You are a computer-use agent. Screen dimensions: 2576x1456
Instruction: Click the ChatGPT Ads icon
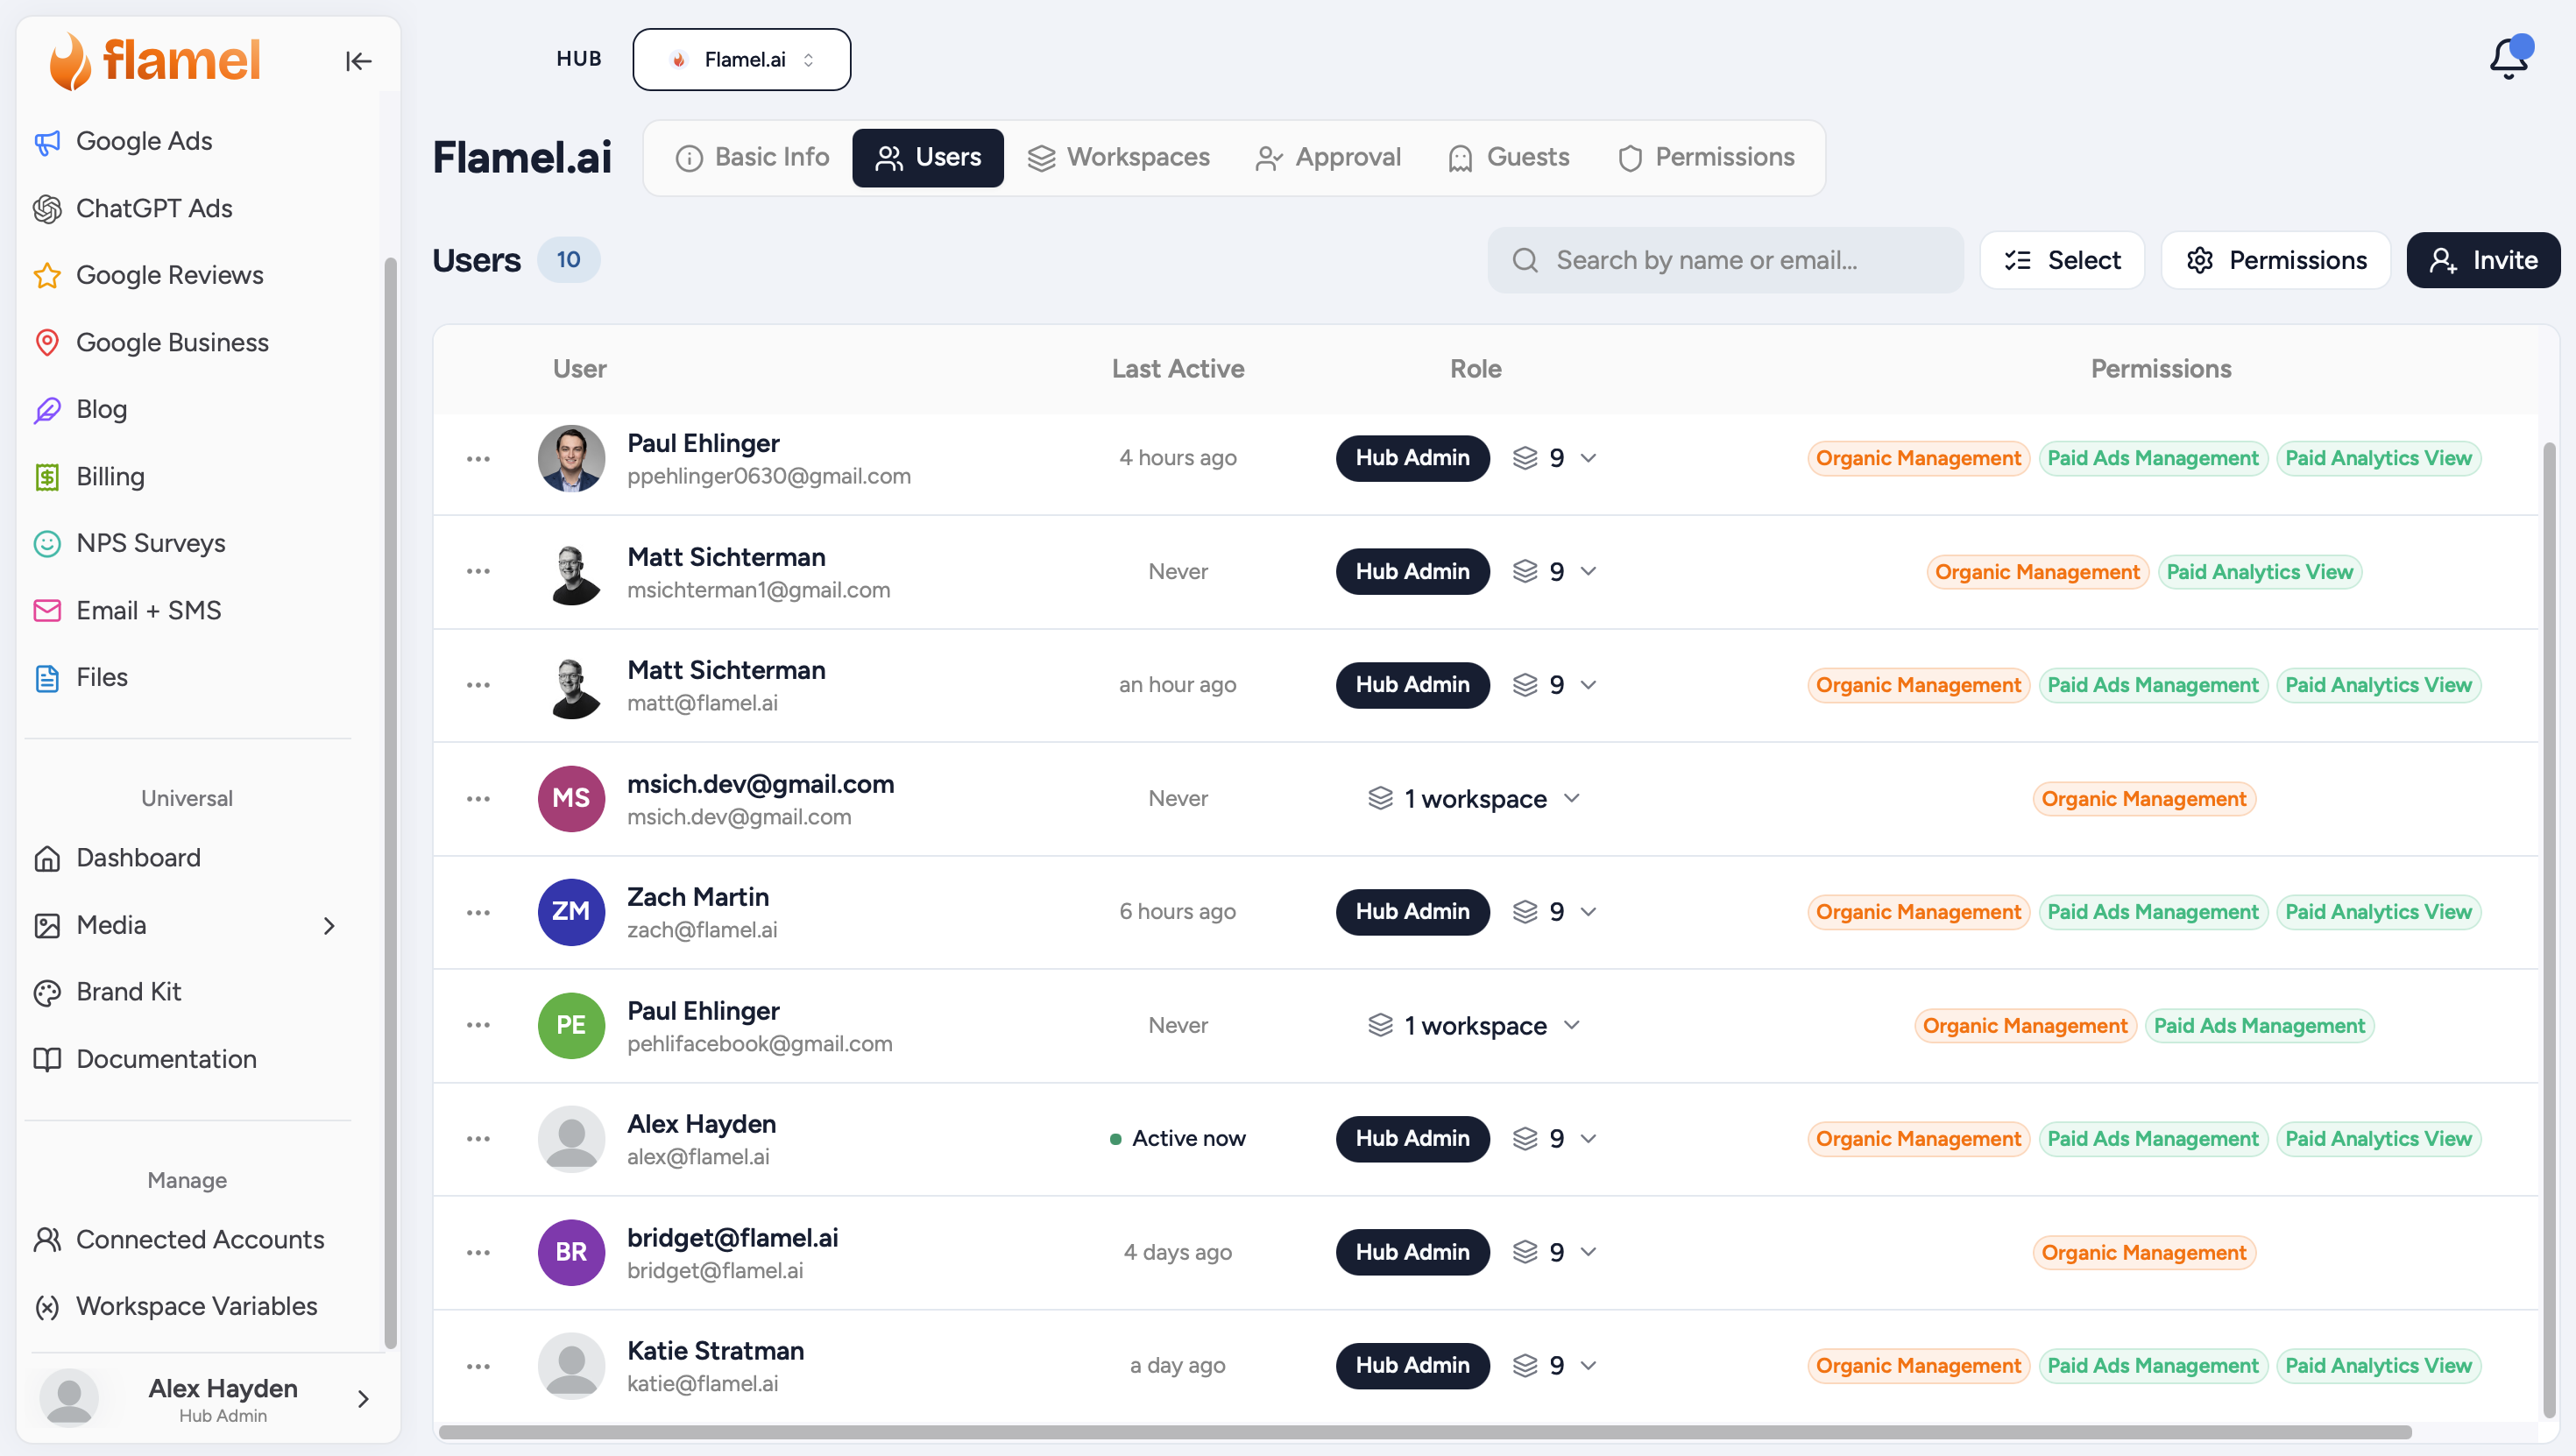47,209
